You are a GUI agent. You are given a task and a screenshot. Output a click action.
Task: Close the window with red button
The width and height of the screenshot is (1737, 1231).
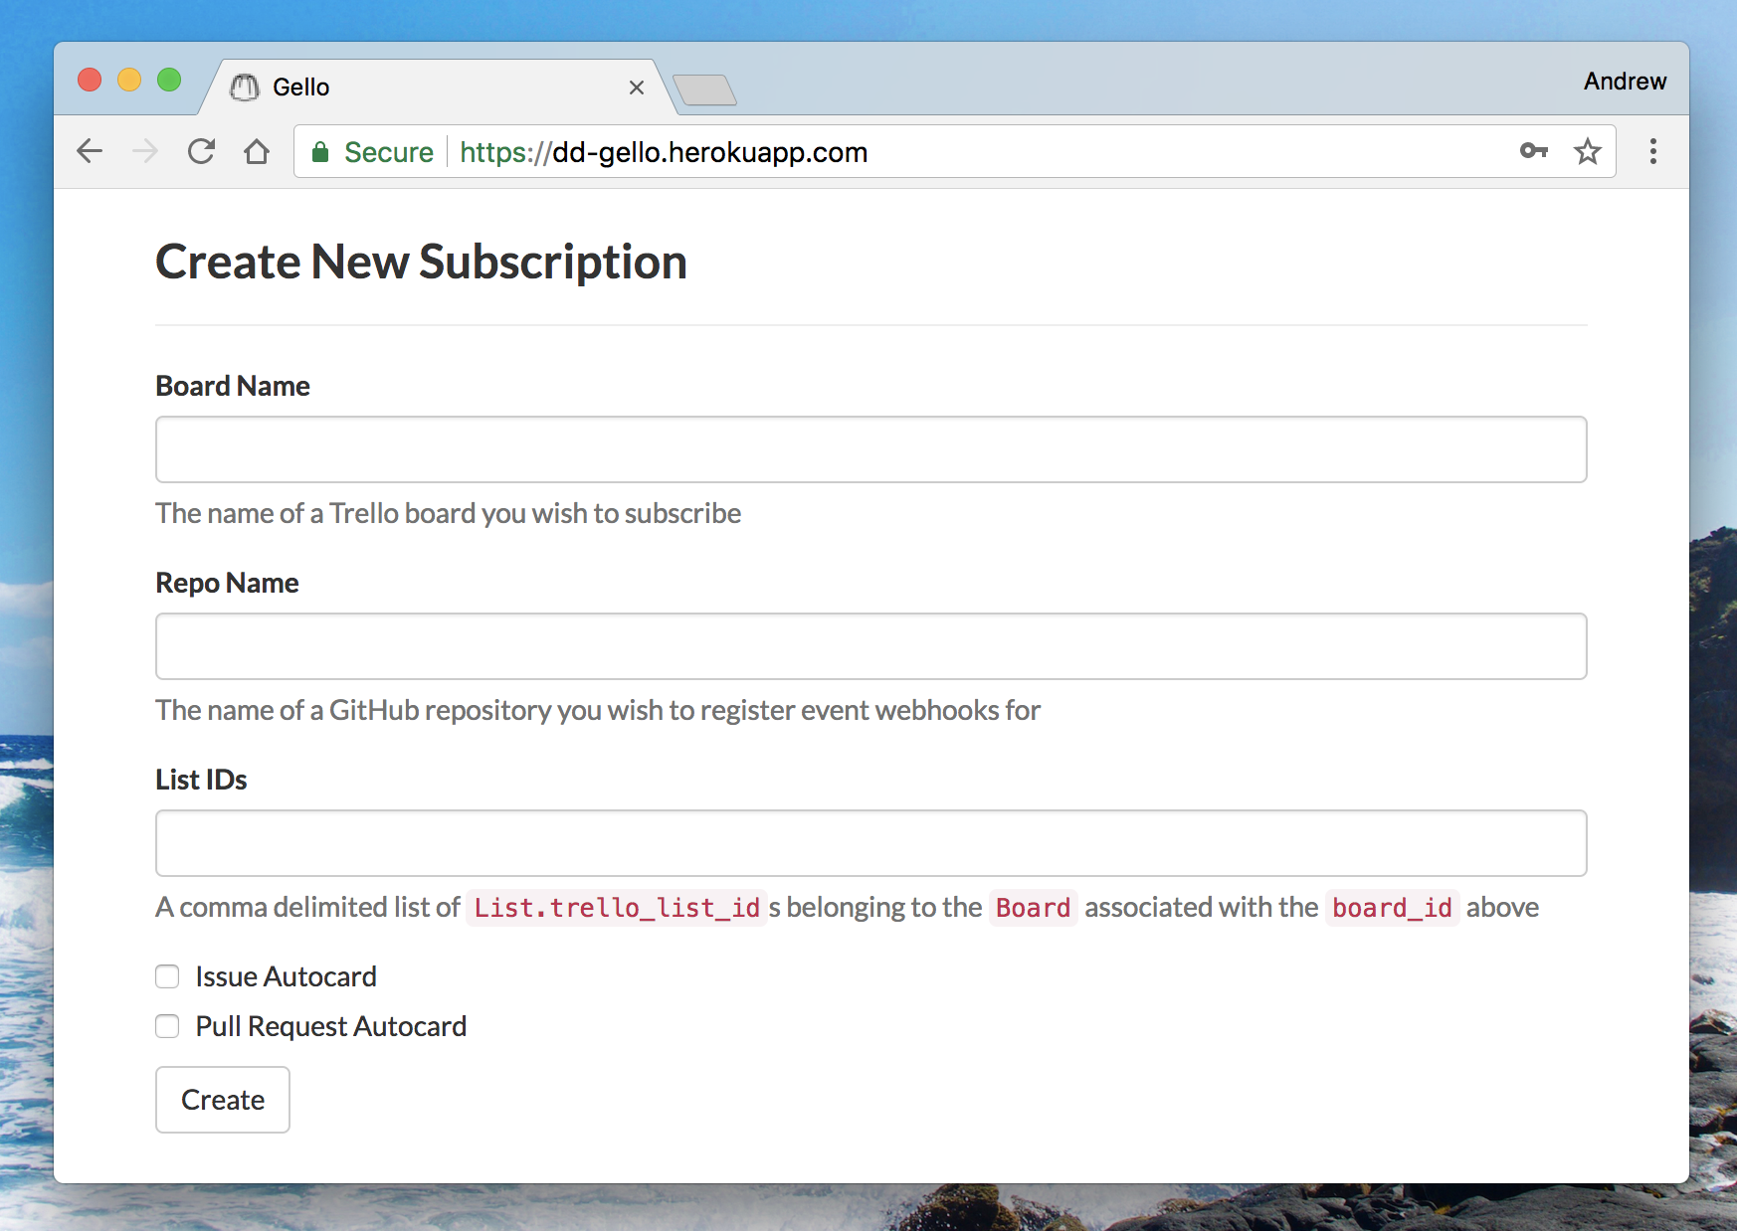(x=90, y=80)
